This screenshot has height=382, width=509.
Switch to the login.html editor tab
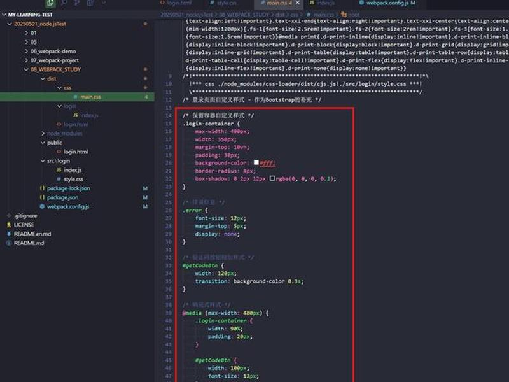tap(179, 3)
